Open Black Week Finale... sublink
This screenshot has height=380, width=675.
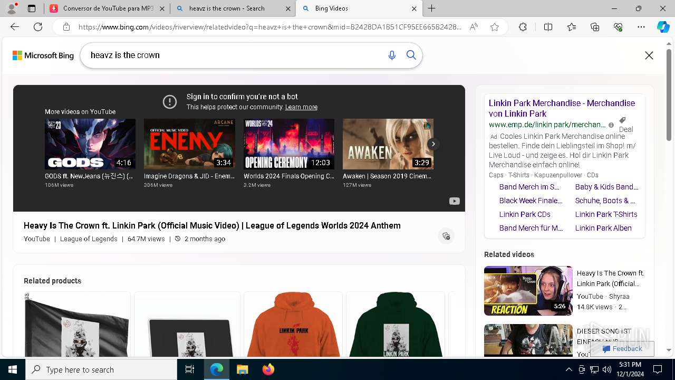[531, 201]
